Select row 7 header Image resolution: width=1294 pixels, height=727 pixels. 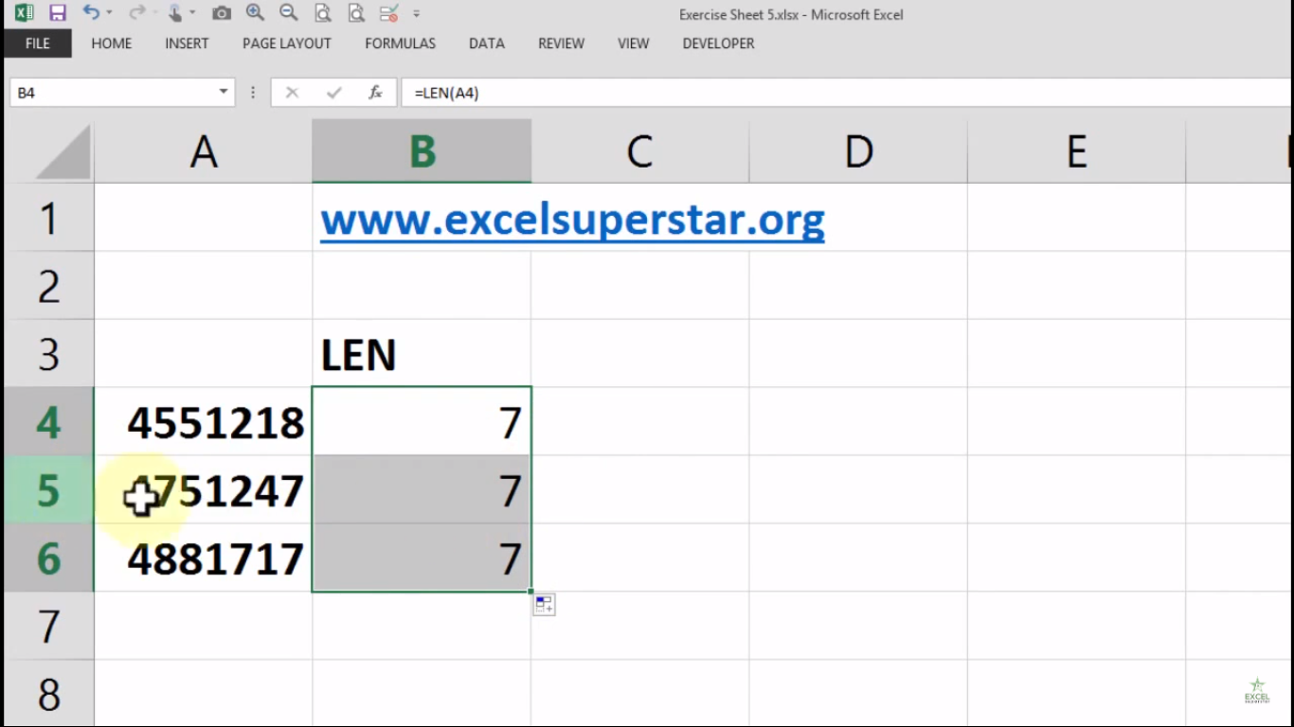(x=49, y=627)
